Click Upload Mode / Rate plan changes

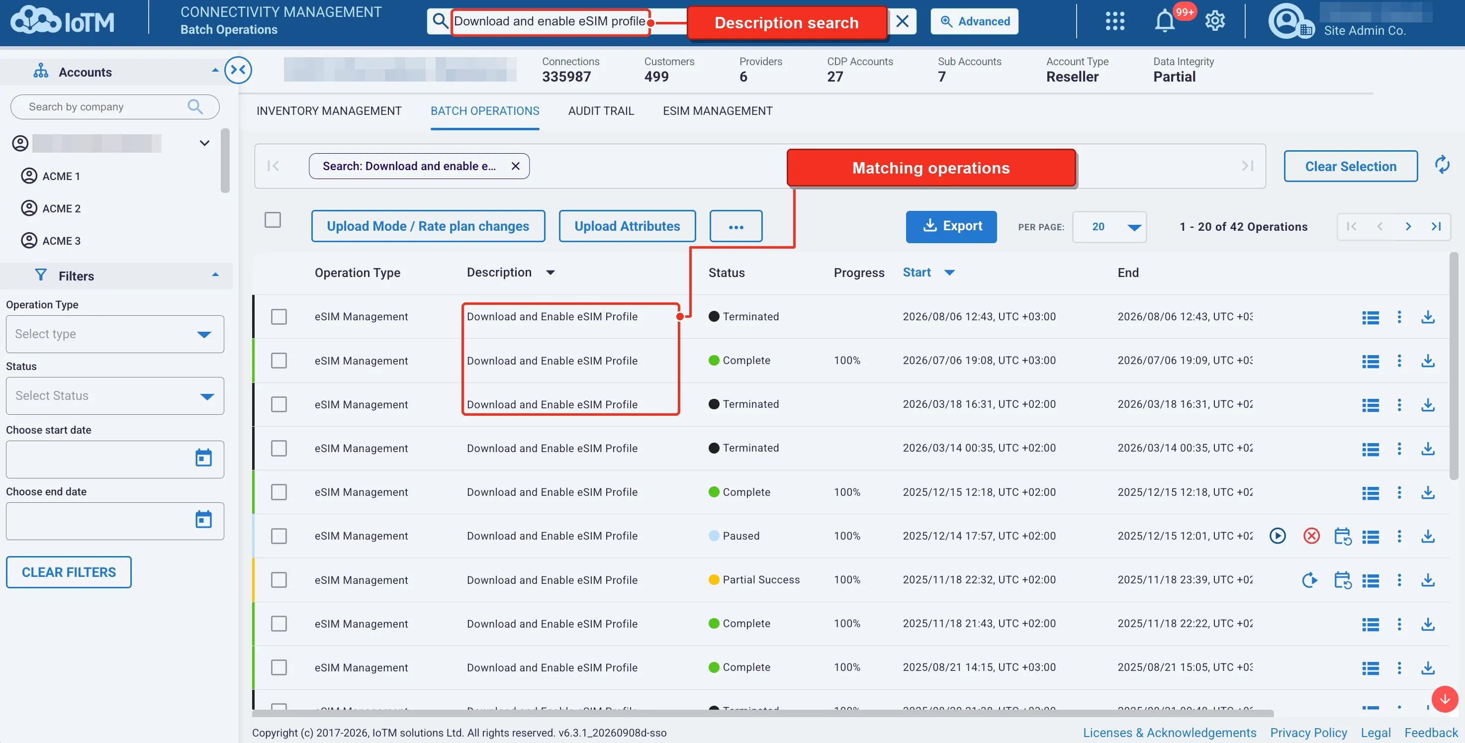[428, 226]
